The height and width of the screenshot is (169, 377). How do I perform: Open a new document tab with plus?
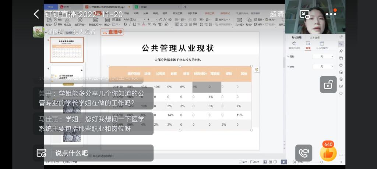[185, 7]
